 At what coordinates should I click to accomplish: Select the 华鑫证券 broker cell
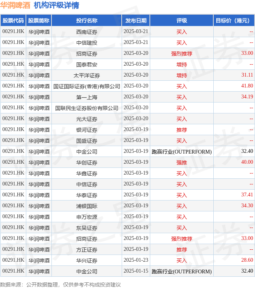[87, 173]
